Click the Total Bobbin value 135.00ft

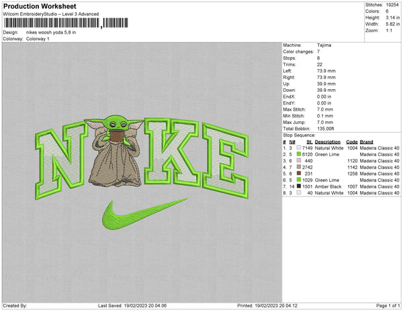tap(325, 129)
